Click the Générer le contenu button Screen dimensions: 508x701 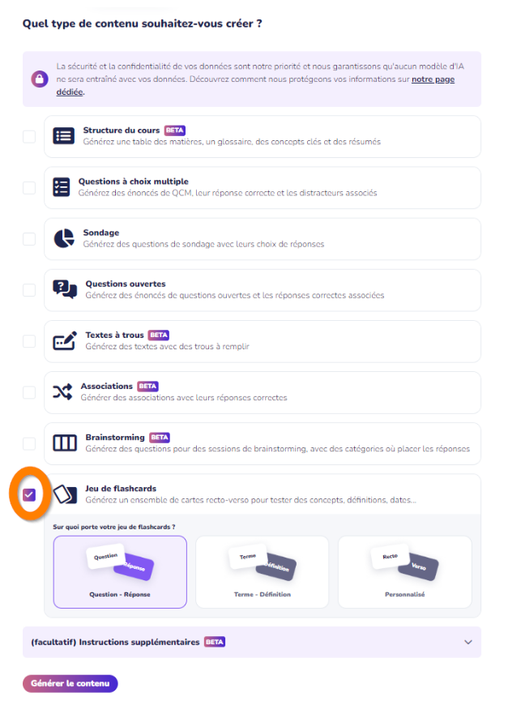pyautogui.click(x=70, y=683)
